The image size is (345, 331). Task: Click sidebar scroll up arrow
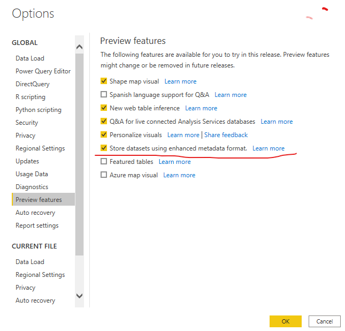[79, 47]
